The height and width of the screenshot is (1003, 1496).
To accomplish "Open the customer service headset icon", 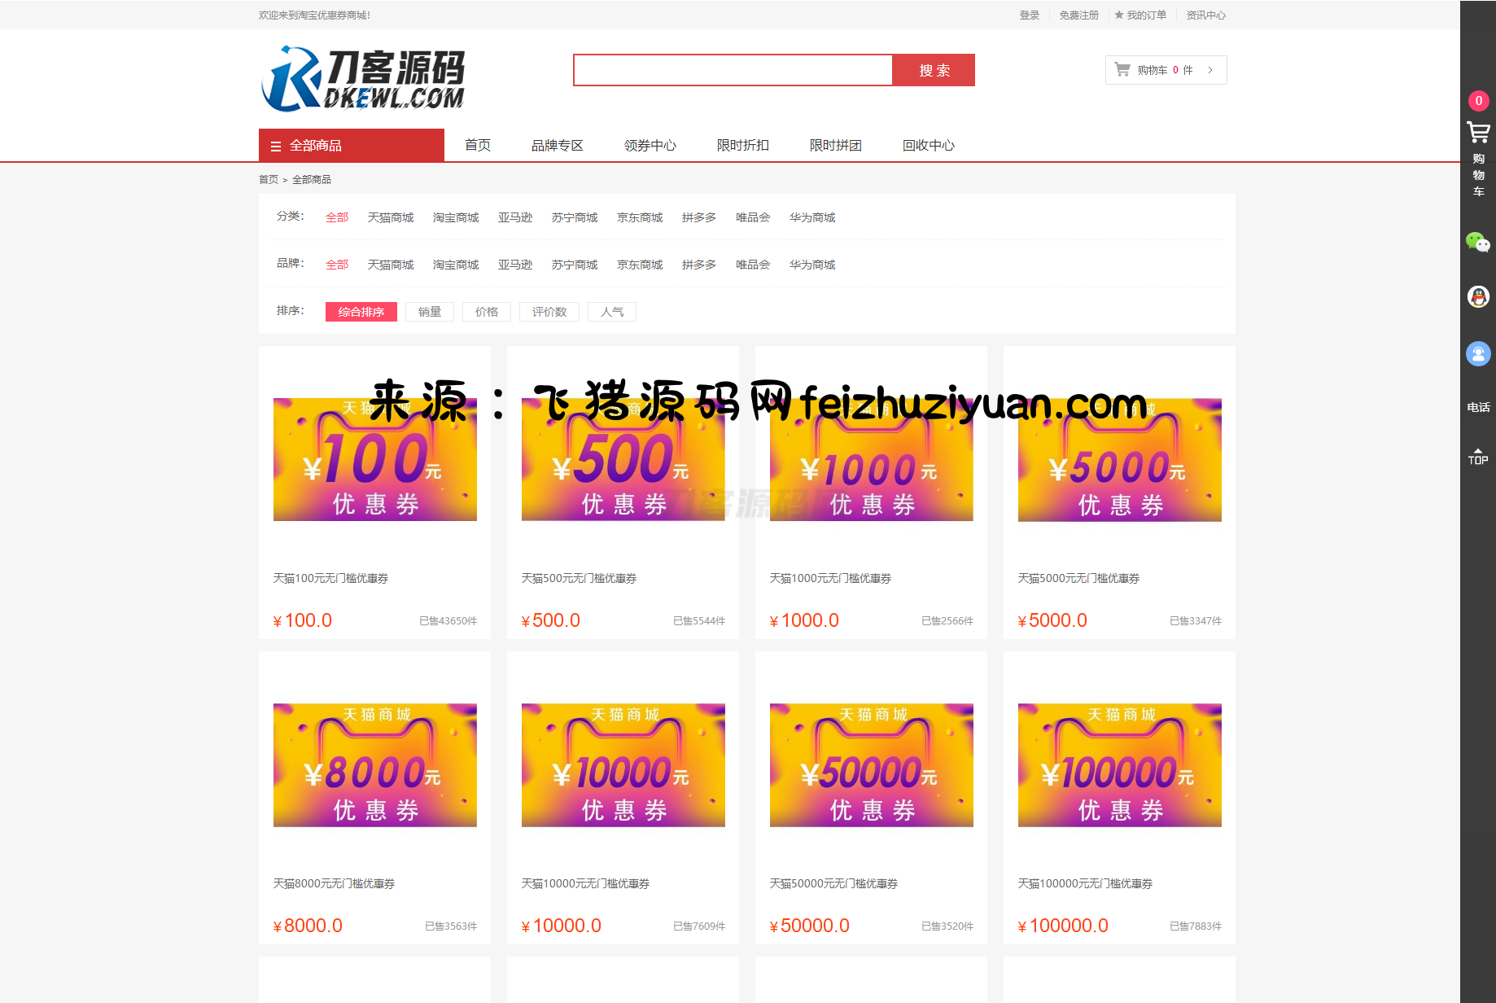I will [1478, 354].
